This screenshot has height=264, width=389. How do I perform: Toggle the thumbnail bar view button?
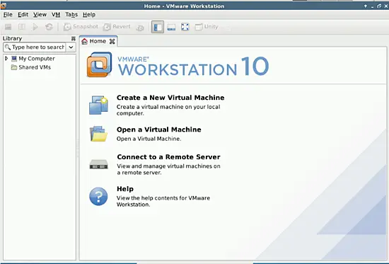click(x=171, y=27)
